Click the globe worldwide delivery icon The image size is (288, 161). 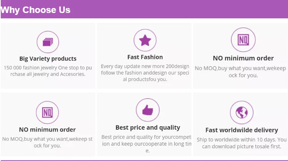242,112
